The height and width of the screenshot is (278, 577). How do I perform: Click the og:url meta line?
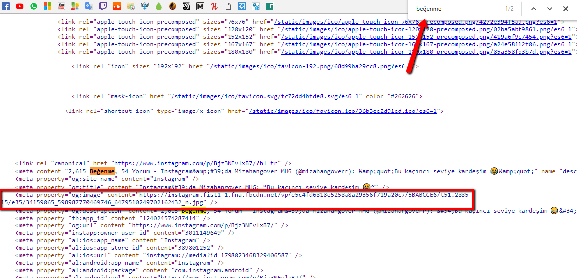click(x=152, y=225)
